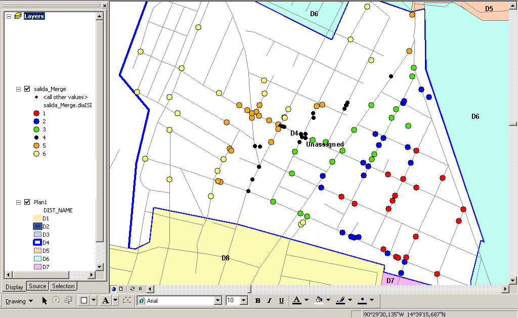Click the map Refresh icon
The width and height of the screenshot is (518, 318).
click(133, 289)
